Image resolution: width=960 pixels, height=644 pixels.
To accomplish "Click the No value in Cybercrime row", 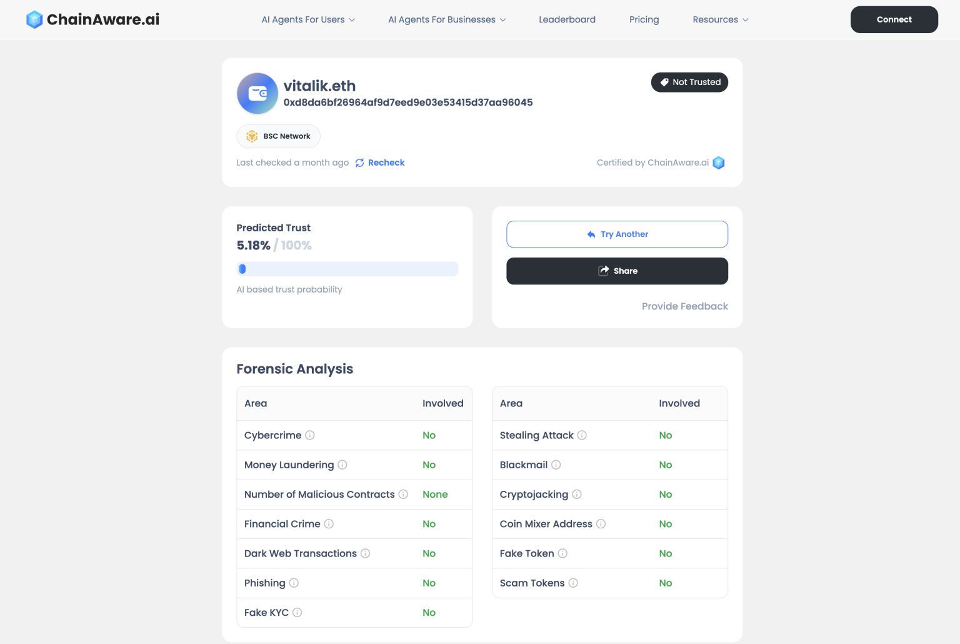I will [429, 435].
